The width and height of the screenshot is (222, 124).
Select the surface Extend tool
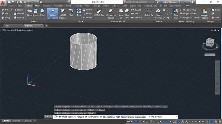pos(87,14)
